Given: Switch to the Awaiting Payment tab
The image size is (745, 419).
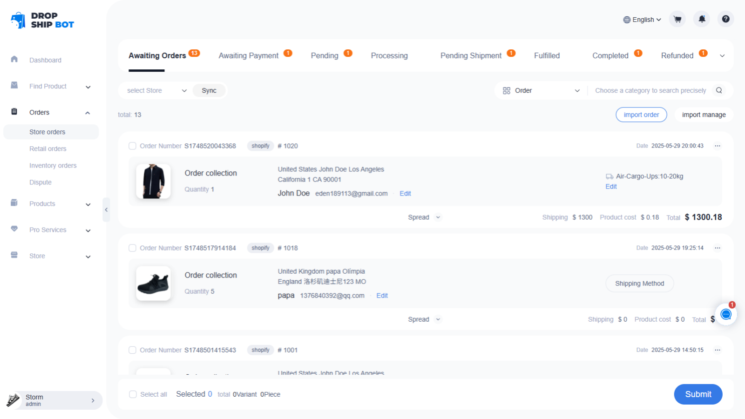Looking at the screenshot, I should [x=248, y=55].
